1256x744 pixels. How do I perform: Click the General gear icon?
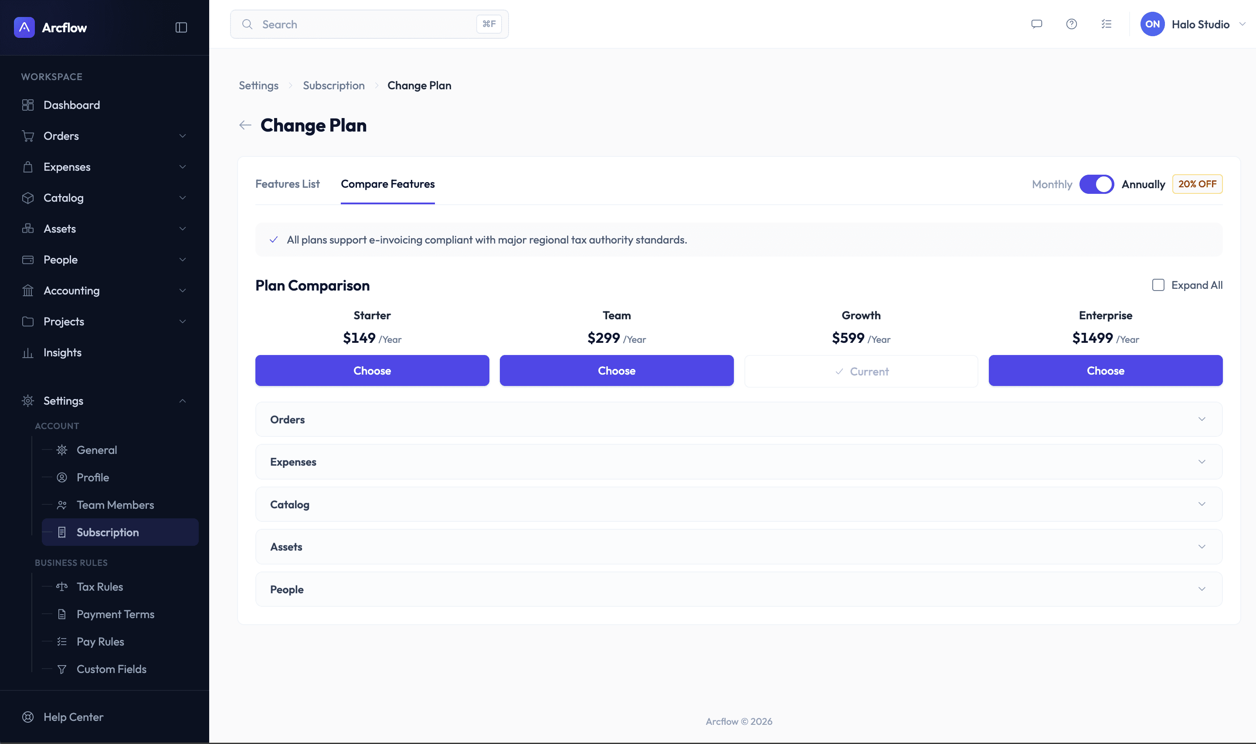62,450
